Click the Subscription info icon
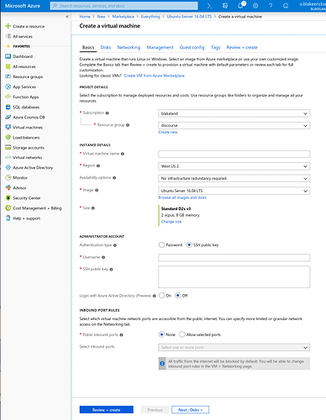The width and height of the screenshot is (326, 420). pos(107,113)
